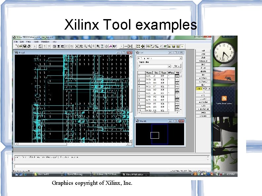Viewport: 262px width, 196px height.
Task: Open the Edit menu
Action: (22, 42)
